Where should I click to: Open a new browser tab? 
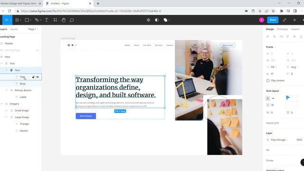pyautogui.click(x=98, y=3)
